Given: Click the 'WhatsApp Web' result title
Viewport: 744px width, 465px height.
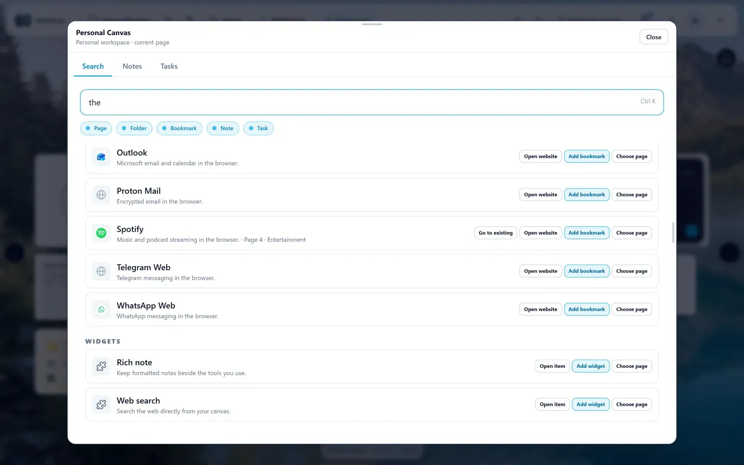Looking at the screenshot, I should coord(146,305).
